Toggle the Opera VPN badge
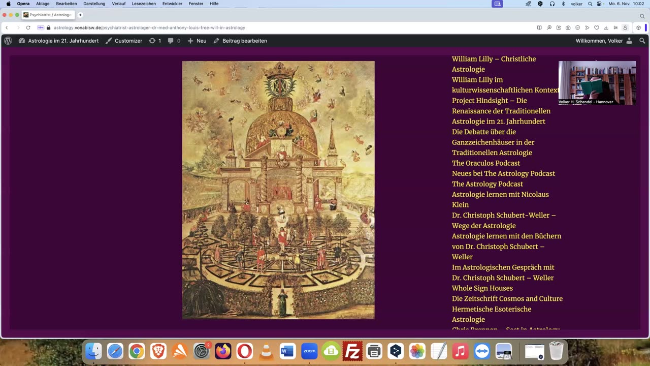 click(x=41, y=27)
